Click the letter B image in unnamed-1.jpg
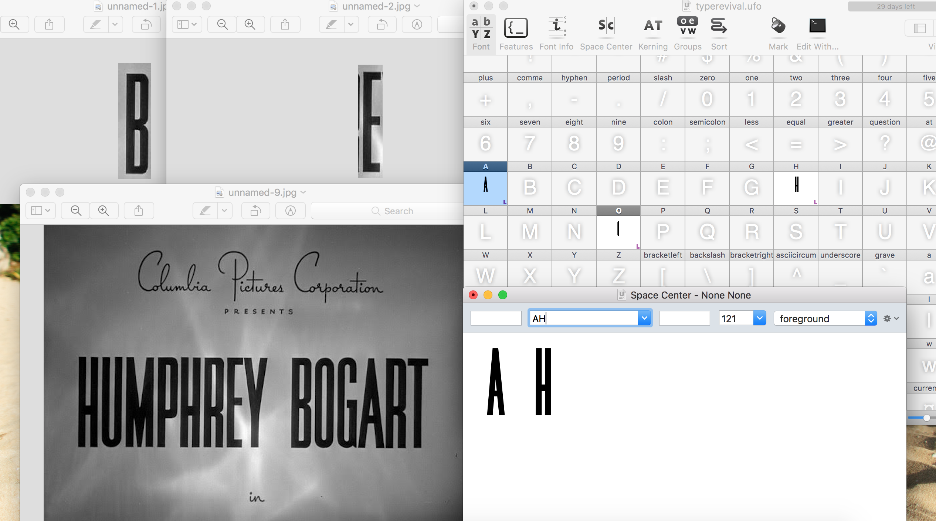The width and height of the screenshot is (936, 521). tap(135, 121)
